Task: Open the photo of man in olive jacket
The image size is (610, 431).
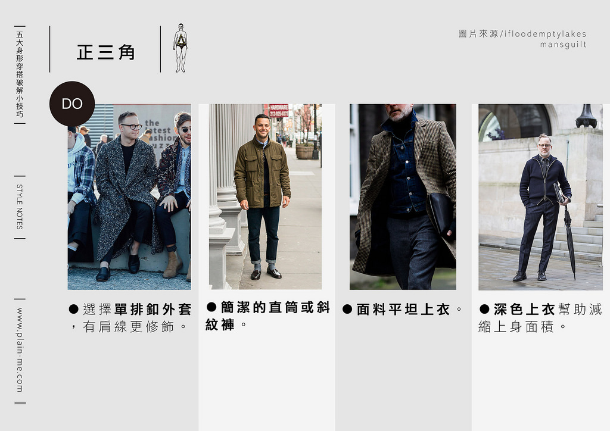Action: coord(265,197)
